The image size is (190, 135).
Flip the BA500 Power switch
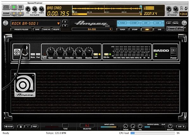click(174, 52)
